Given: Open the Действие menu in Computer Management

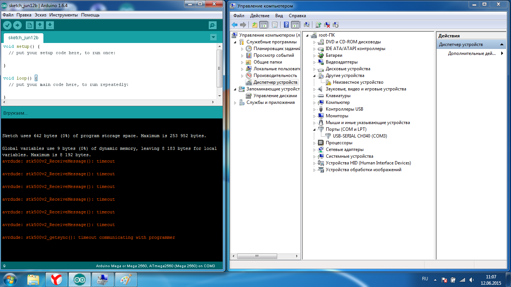Looking at the screenshot, I should click(x=260, y=16).
